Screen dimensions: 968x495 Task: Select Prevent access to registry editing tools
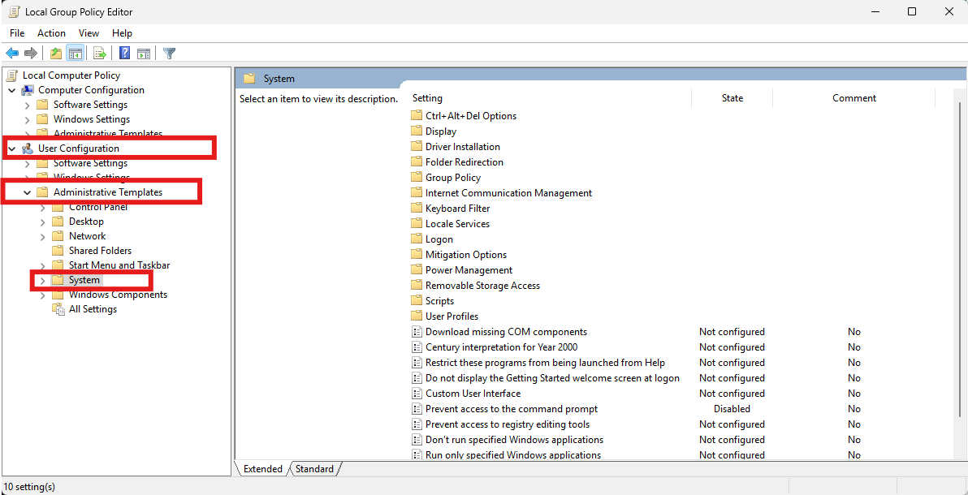[508, 424]
